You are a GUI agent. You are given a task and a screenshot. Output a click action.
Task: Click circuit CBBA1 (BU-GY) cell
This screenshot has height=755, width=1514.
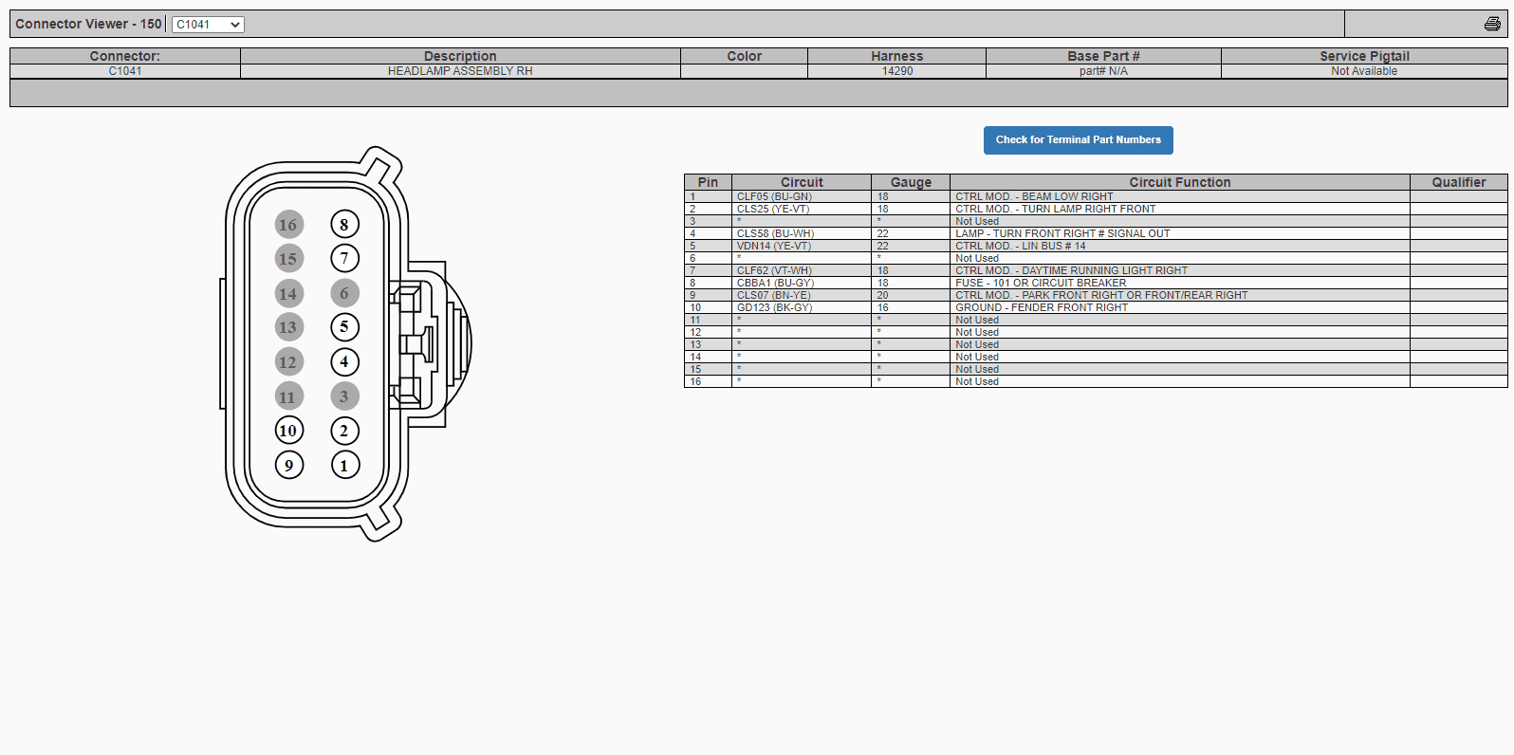pos(802,283)
